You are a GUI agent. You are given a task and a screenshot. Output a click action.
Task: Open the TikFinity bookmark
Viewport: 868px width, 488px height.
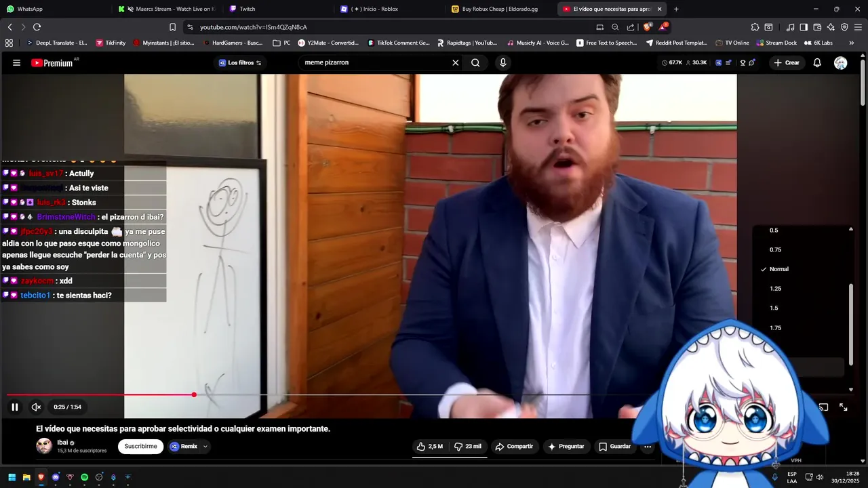(x=111, y=43)
